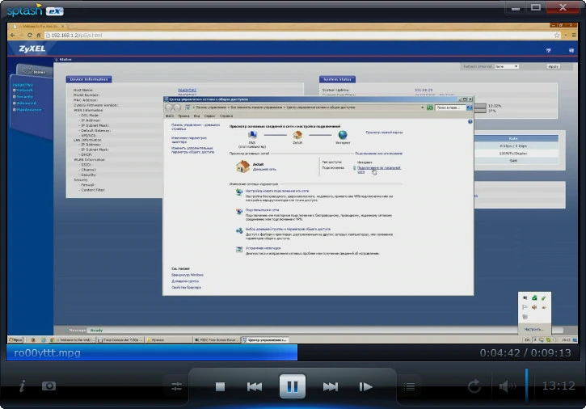Click the Apply button on ZyXEL page

click(x=553, y=66)
